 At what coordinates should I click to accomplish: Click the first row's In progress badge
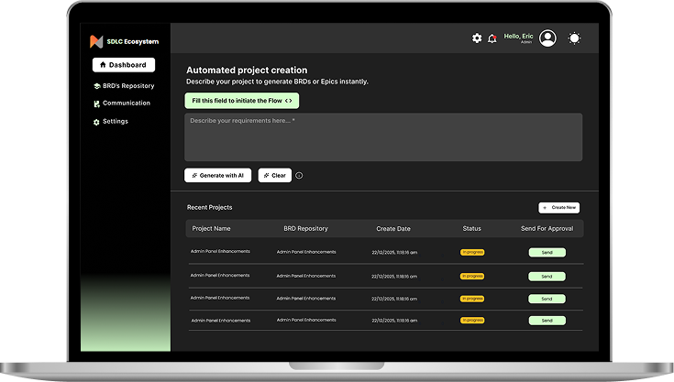472,252
